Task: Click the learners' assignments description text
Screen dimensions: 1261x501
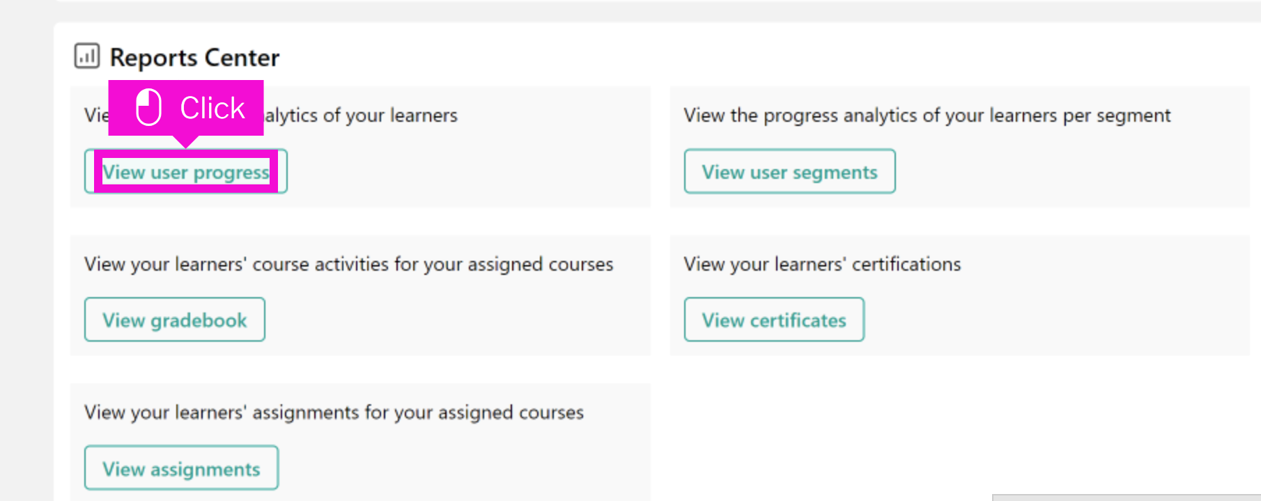Action: [334, 412]
